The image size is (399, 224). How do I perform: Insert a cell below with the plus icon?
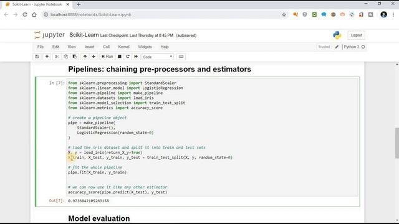(x=47, y=57)
